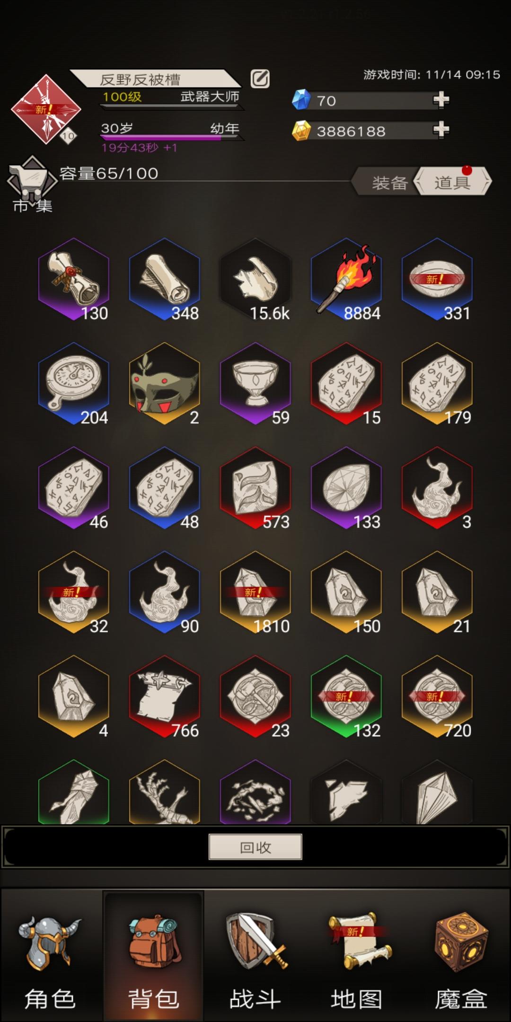511x1022 pixels.
Task: Select the mask item with count 2
Action: click(x=165, y=384)
